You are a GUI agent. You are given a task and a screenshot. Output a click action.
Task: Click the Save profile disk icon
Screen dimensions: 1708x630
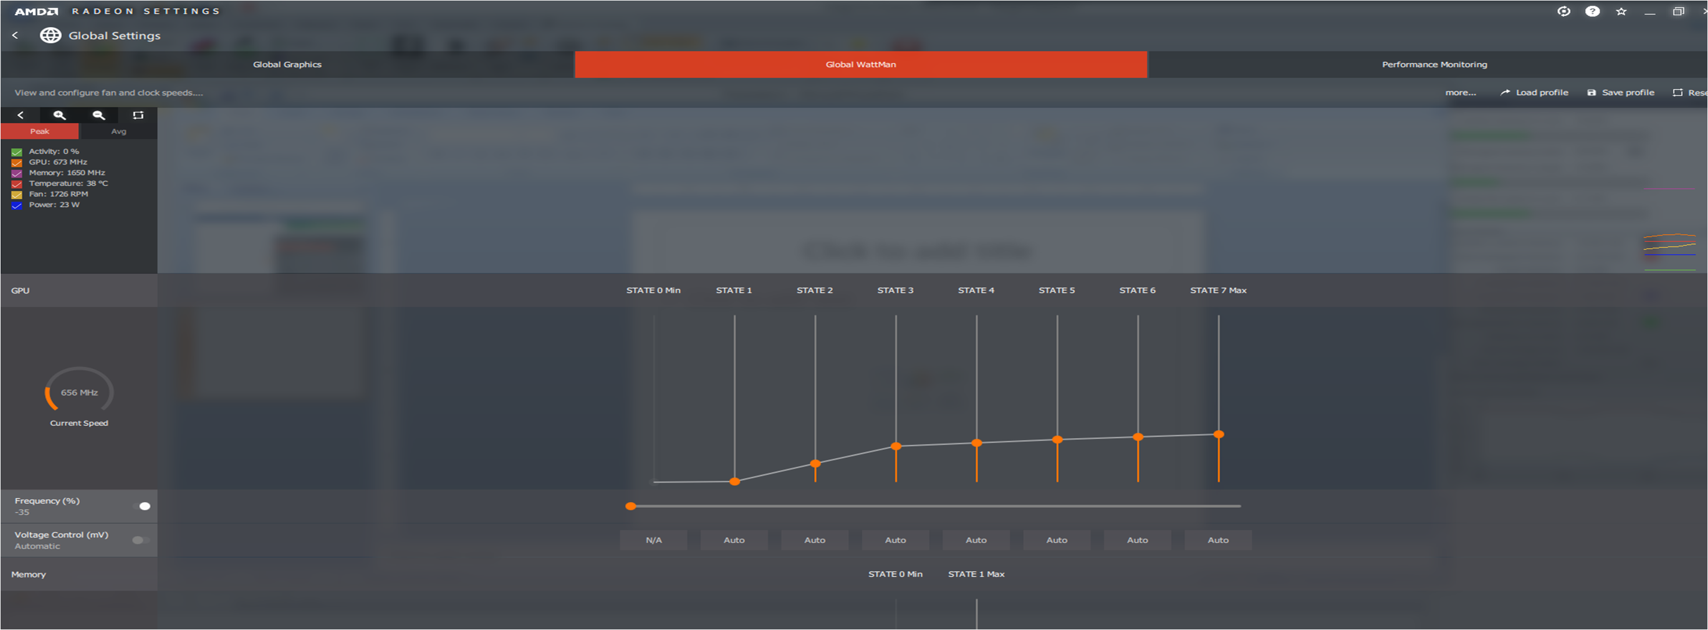coord(1591,93)
